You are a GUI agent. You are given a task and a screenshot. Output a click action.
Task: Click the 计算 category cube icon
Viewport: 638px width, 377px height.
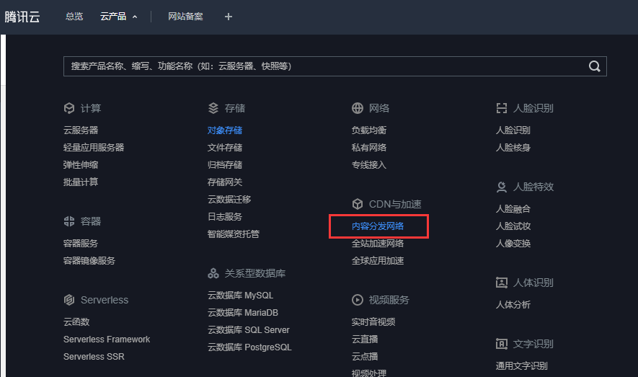[69, 108]
